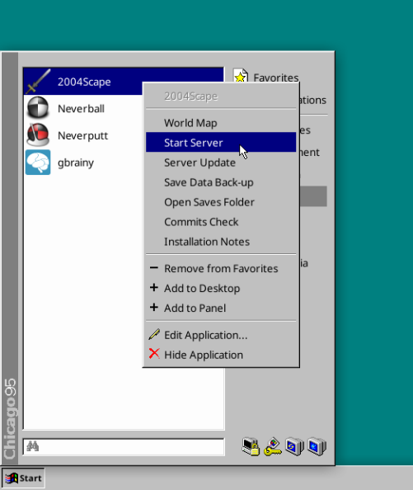Click the lock screen computer-padlock icon
Screen dimensions: 413x490
tap(251, 446)
